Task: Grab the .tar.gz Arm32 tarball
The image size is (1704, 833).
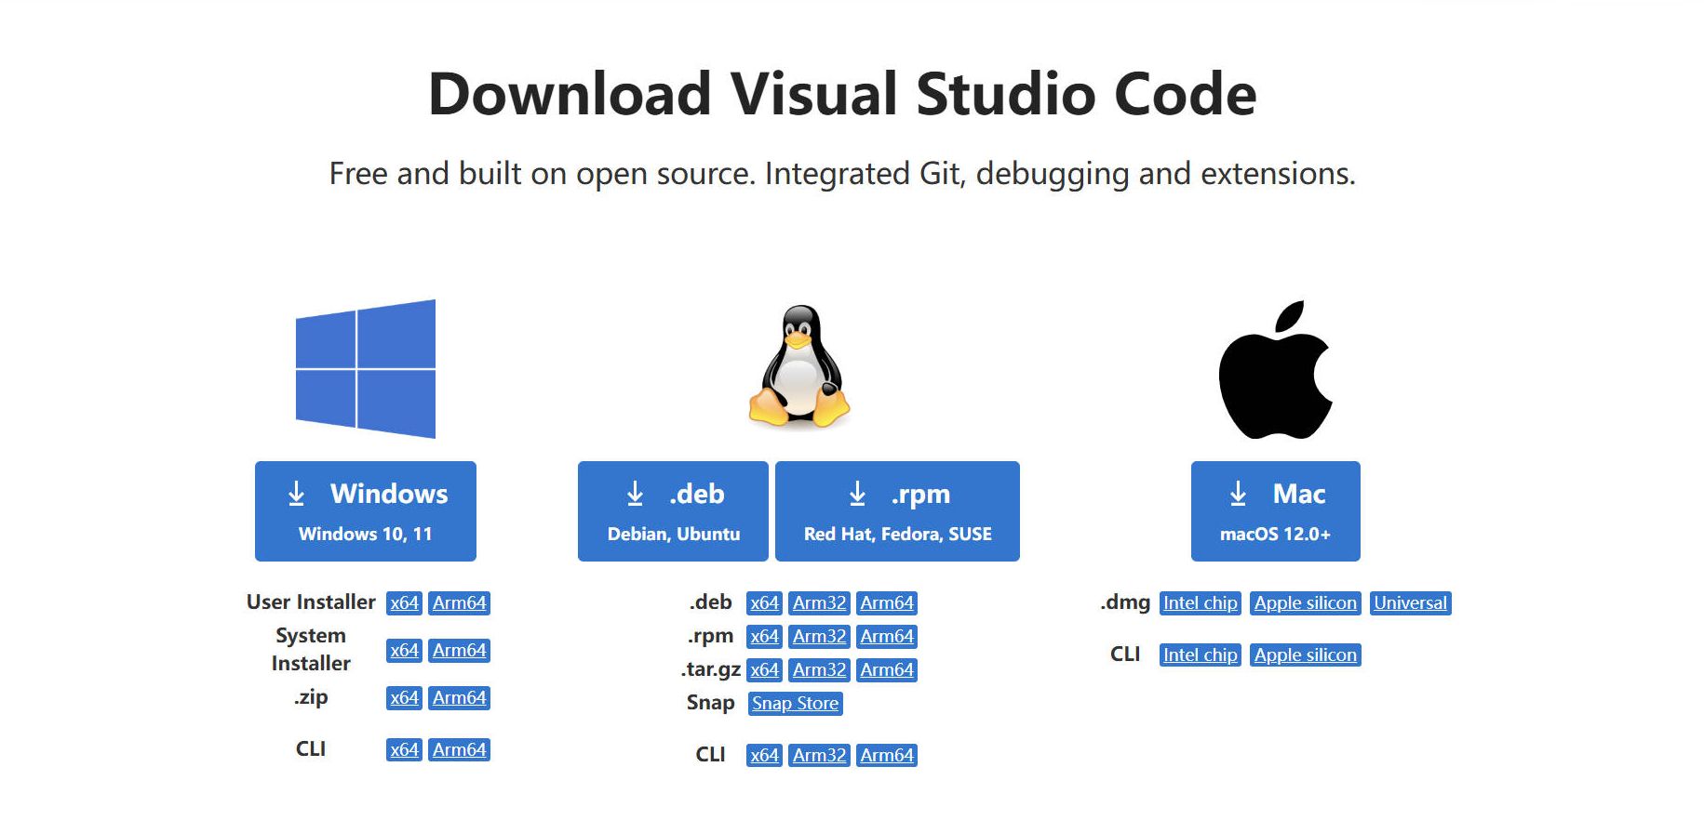Action: coord(820,669)
